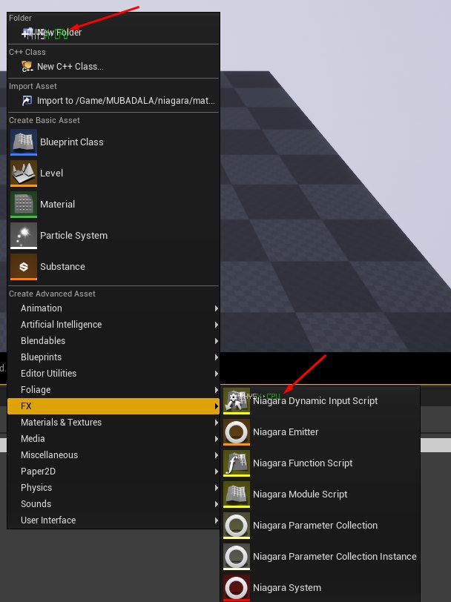Select Niagara Function Script label
This screenshot has height=602, width=451.
coord(303,463)
